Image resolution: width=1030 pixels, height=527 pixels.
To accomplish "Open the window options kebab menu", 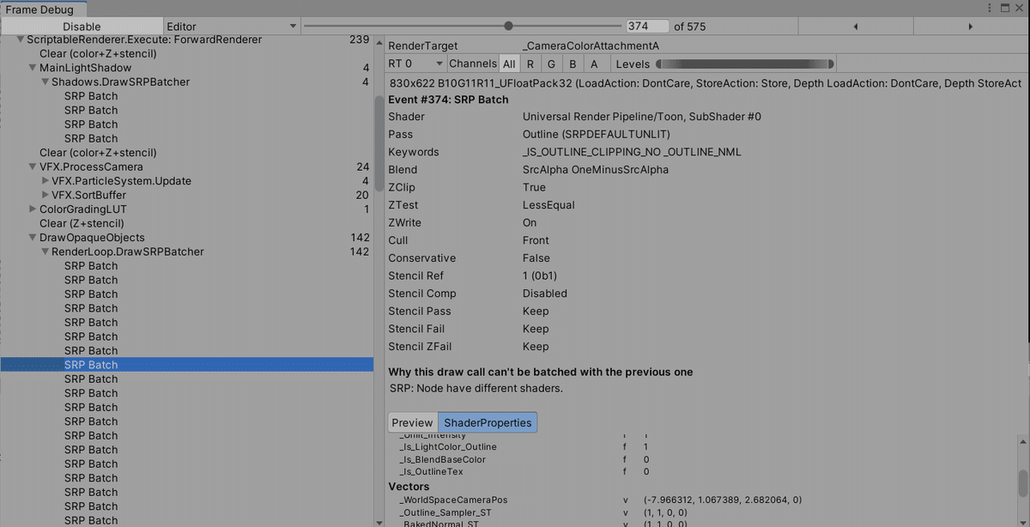I will (989, 8).
